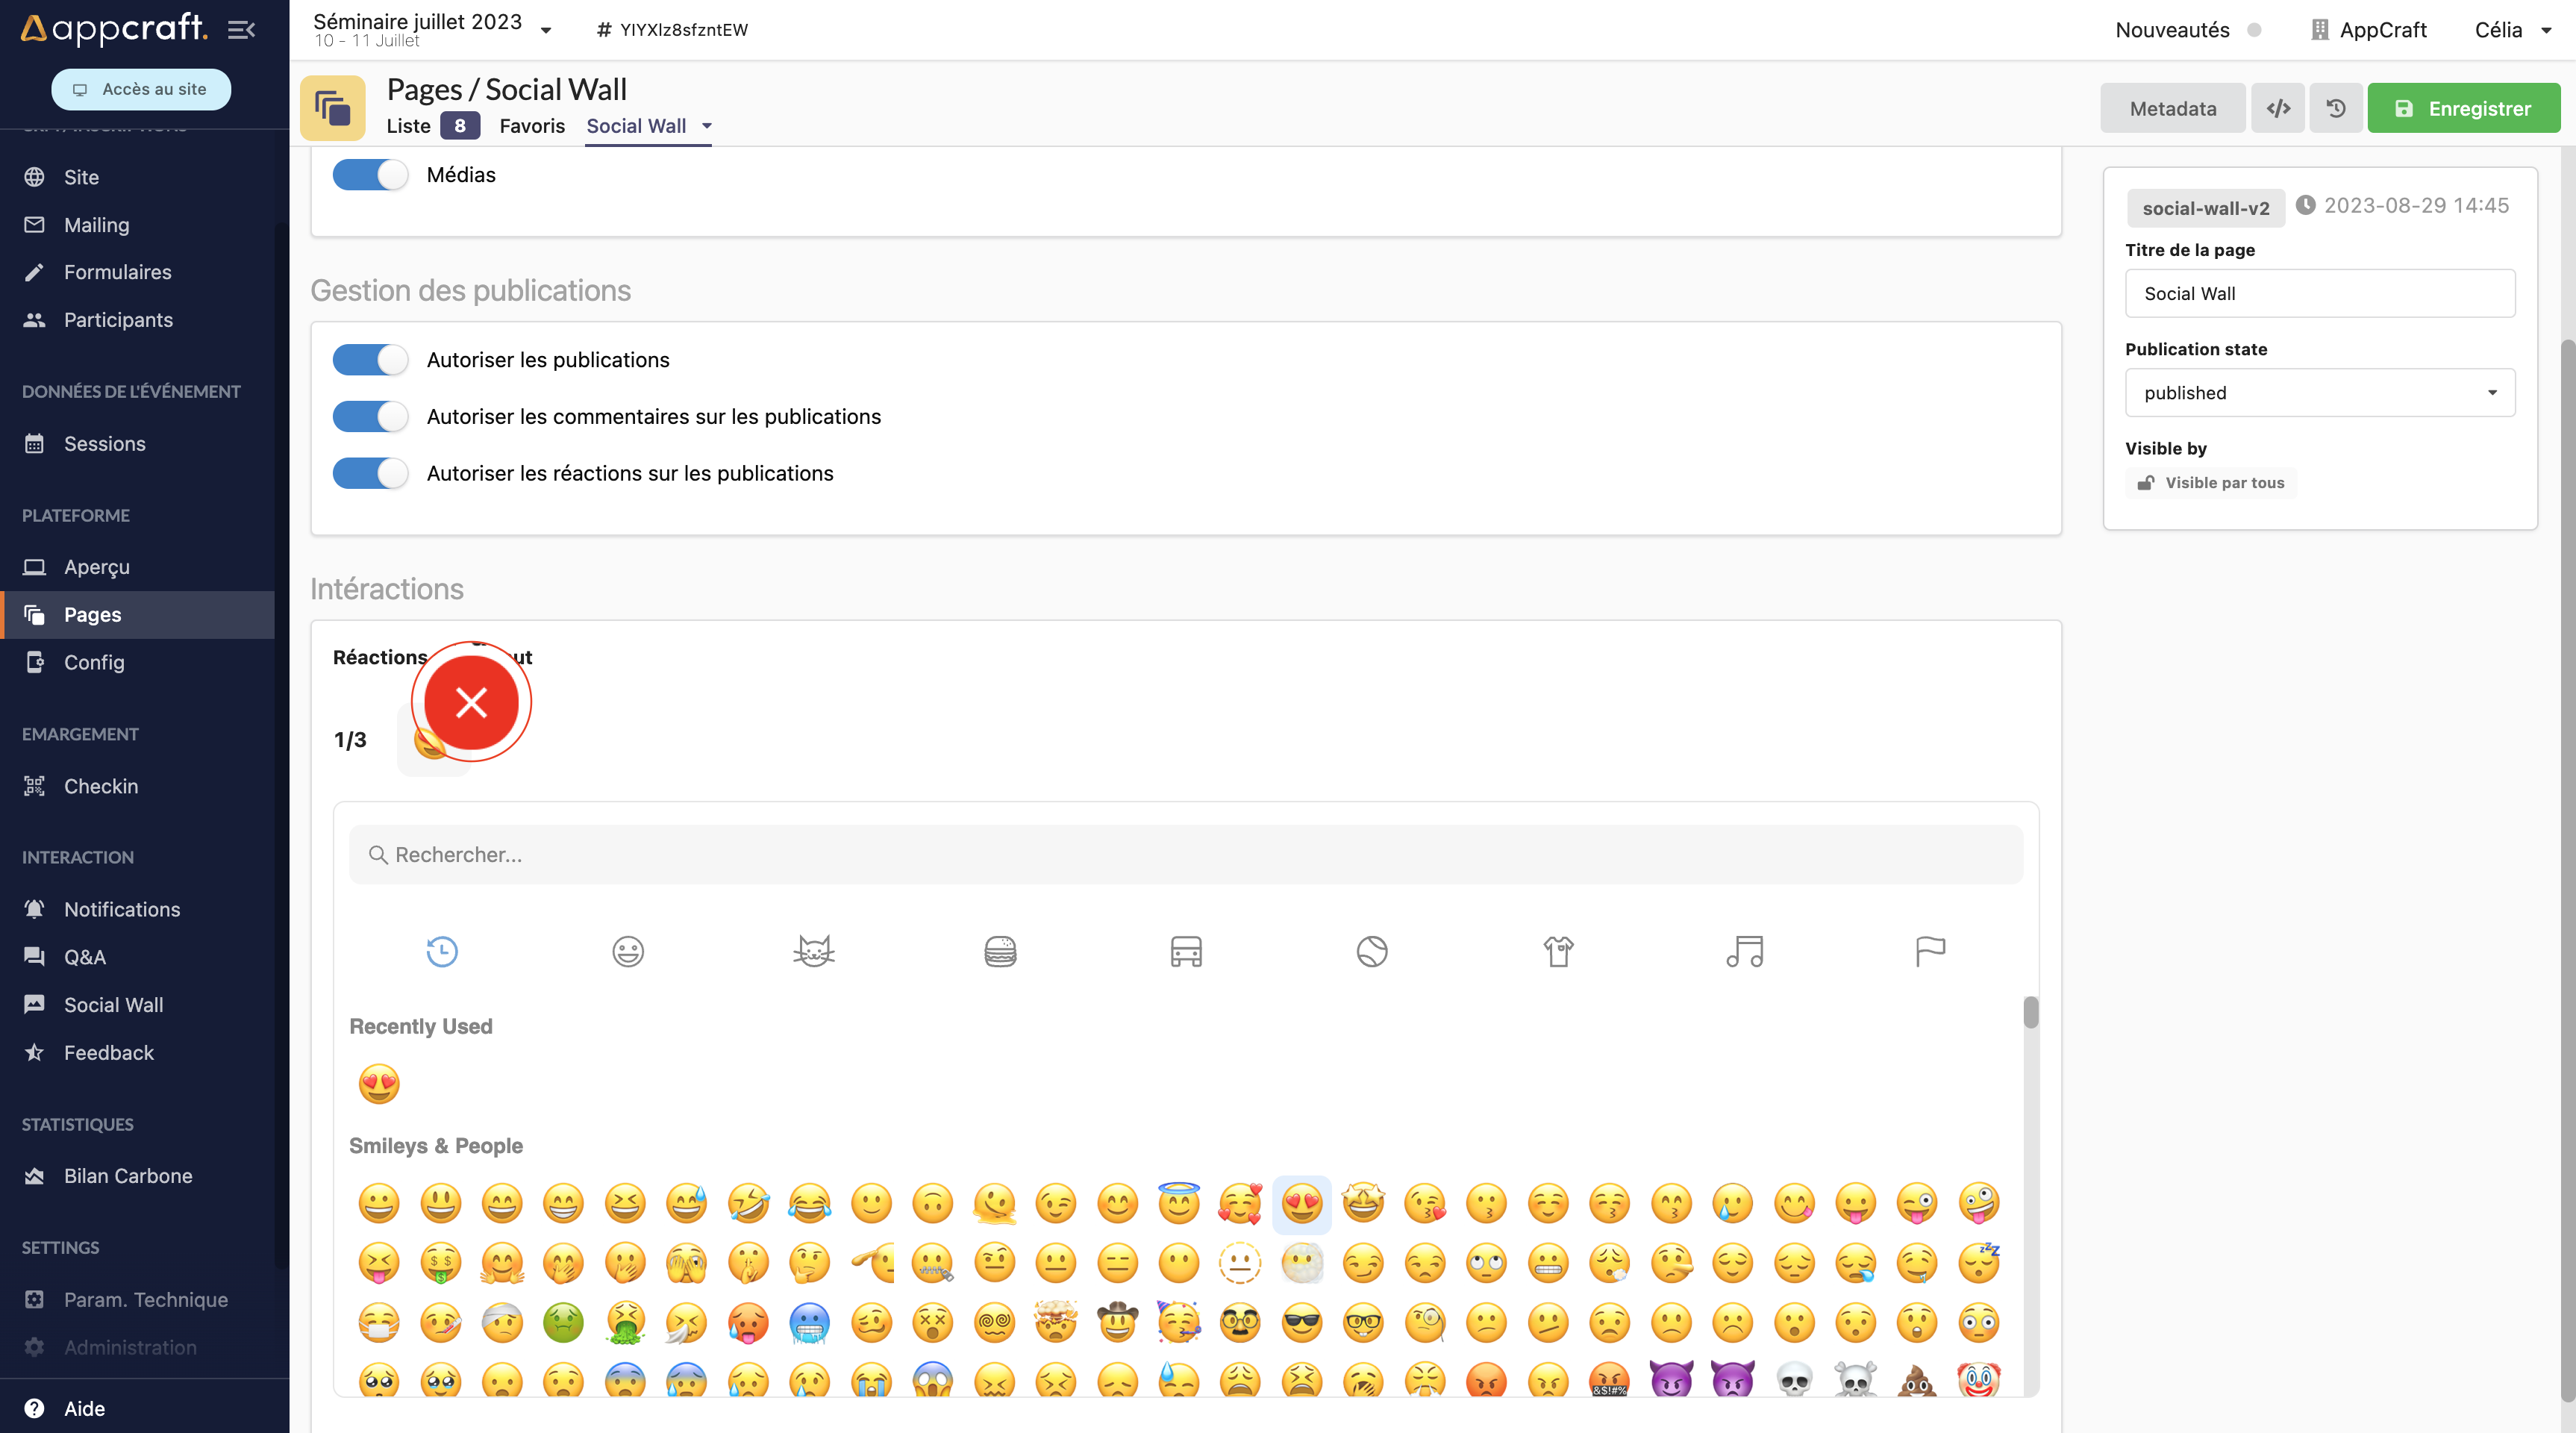Select the animals emoji category icon
The height and width of the screenshot is (1433, 2576).
(x=813, y=950)
